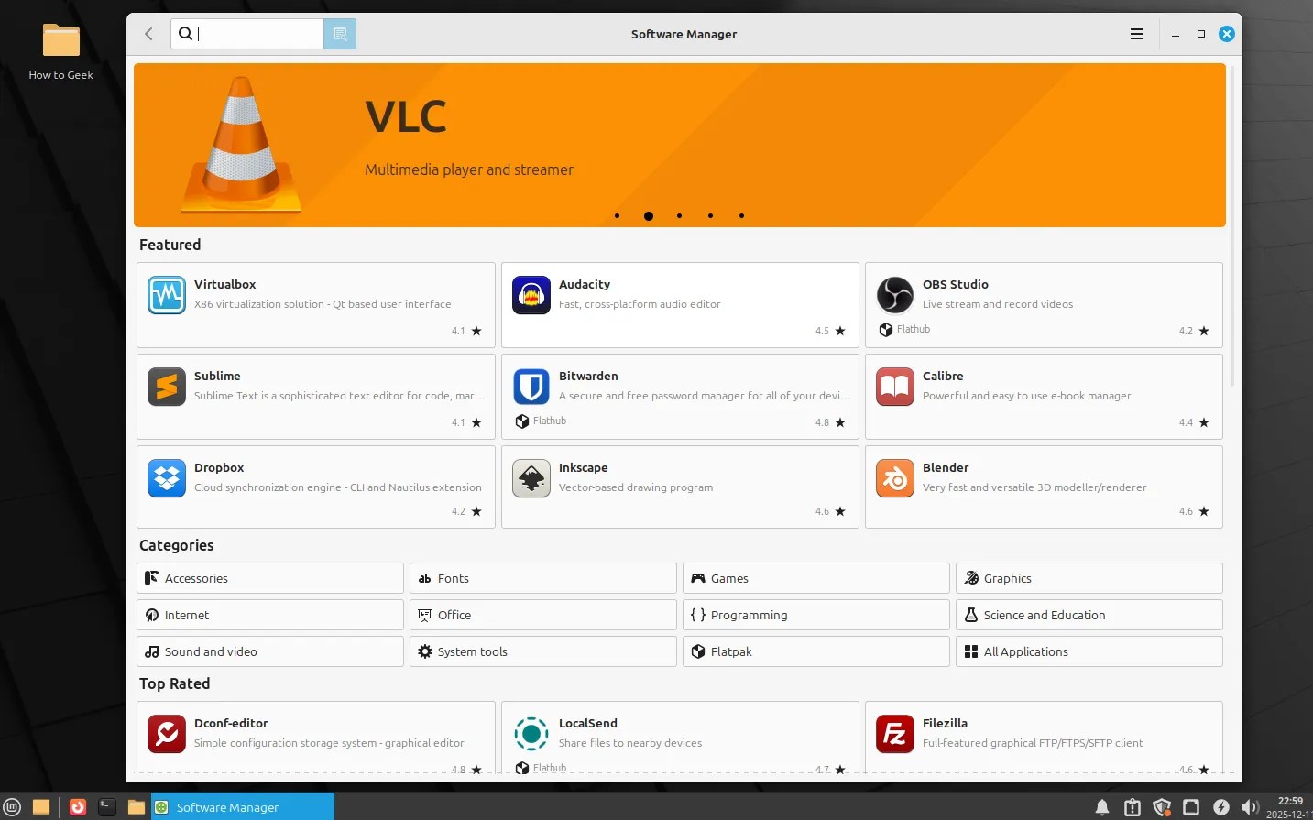This screenshot has width=1313, height=820.
Task: Open the Virtualbox app icon
Action: pyautogui.click(x=167, y=295)
